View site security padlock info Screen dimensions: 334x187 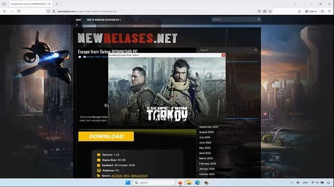54,11
